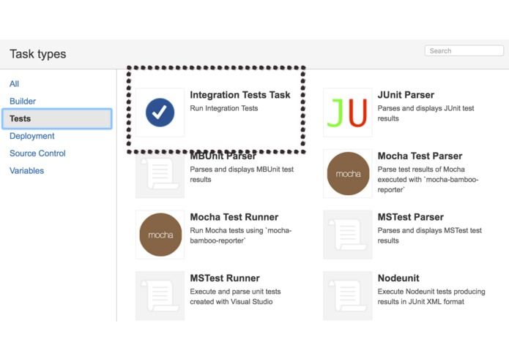Click 'Parses and displays JUnit test results' text

pos(426,113)
